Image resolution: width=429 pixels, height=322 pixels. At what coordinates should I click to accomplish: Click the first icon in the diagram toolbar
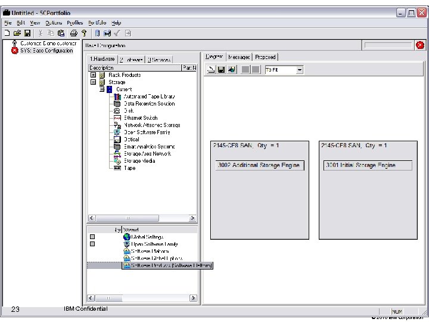[211, 70]
